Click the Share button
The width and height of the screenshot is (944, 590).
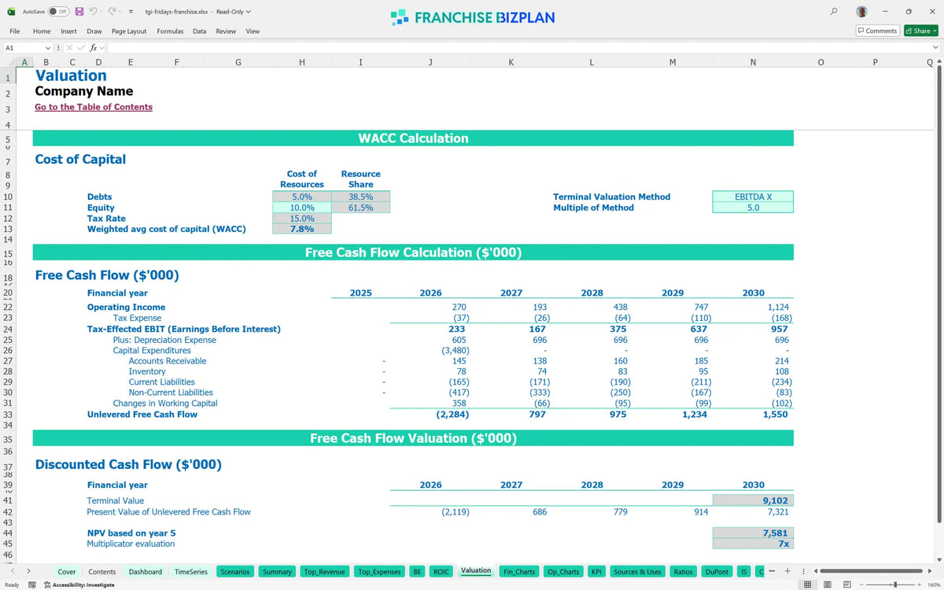pyautogui.click(x=921, y=31)
